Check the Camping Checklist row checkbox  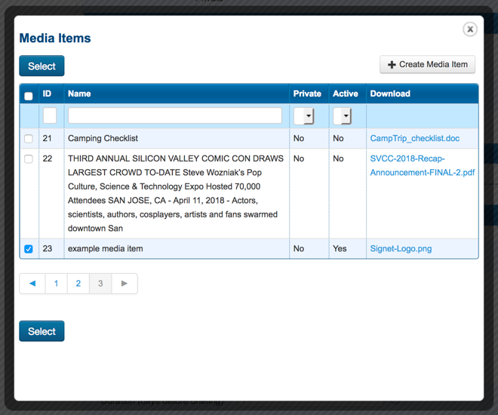[x=29, y=139]
